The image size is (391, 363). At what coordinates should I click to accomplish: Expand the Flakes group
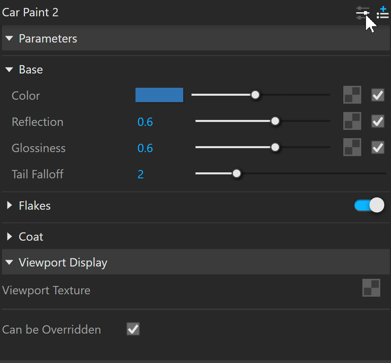[x=10, y=205]
